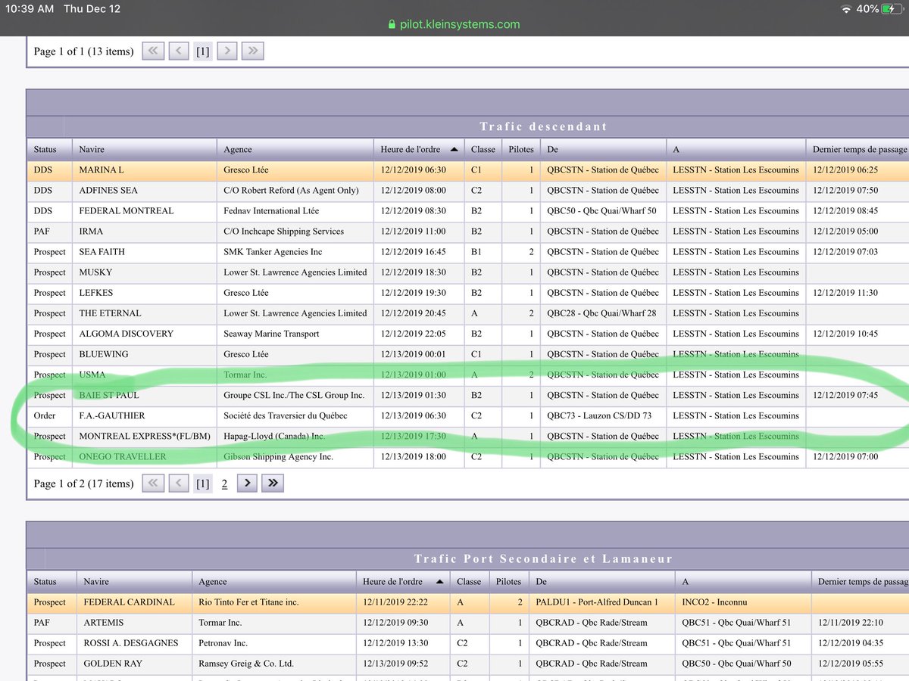This screenshot has height=681, width=909.
Task: Click QBC28 - Qbc Quai/Wharf 28 cell
Action: (603, 313)
